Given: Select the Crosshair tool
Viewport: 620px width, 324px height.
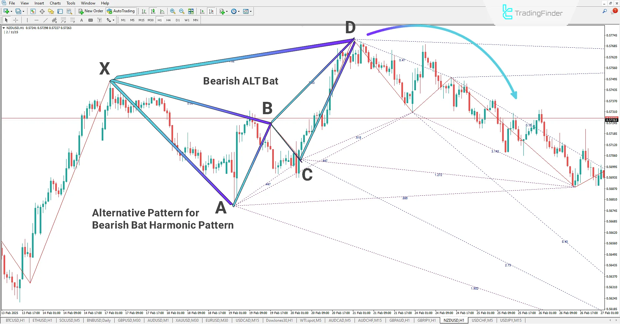Looking at the screenshot, I should click(15, 20).
